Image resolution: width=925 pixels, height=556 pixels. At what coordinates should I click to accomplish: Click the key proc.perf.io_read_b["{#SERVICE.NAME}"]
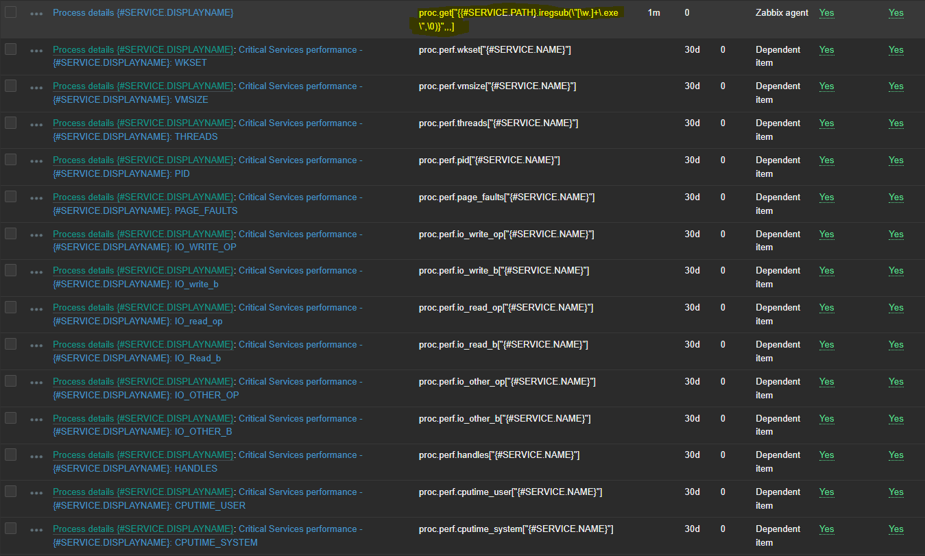click(x=503, y=345)
